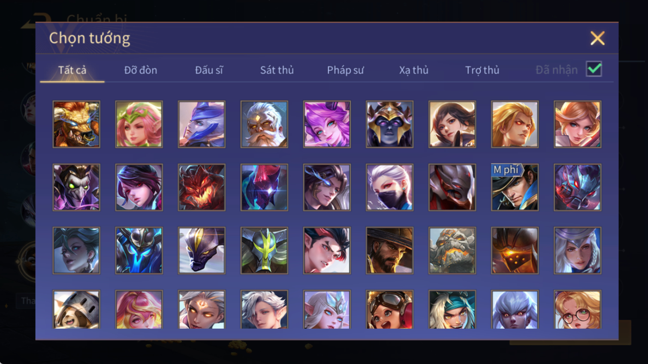Select the kid with aviator goggles hero
The image size is (648, 364).
(389, 310)
